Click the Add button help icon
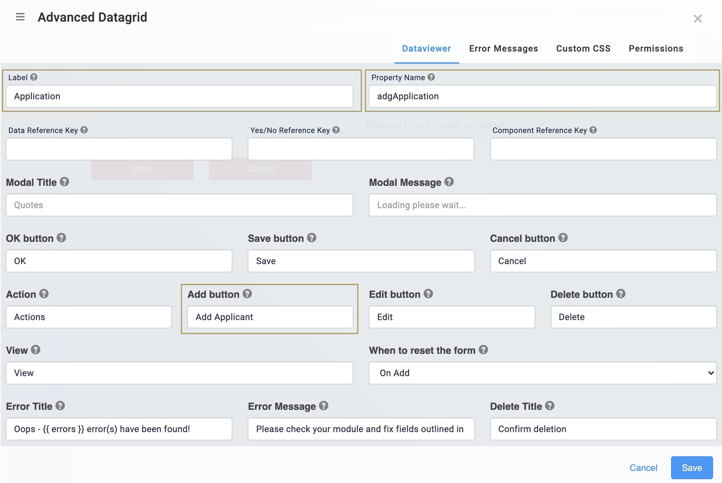Viewport: 722px width, 483px height. coord(247,294)
